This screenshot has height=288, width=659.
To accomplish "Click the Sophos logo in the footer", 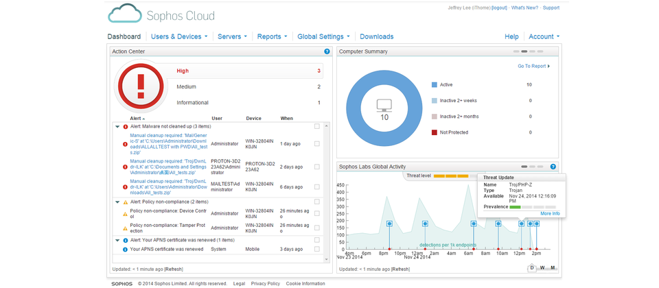I will [122, 284].
